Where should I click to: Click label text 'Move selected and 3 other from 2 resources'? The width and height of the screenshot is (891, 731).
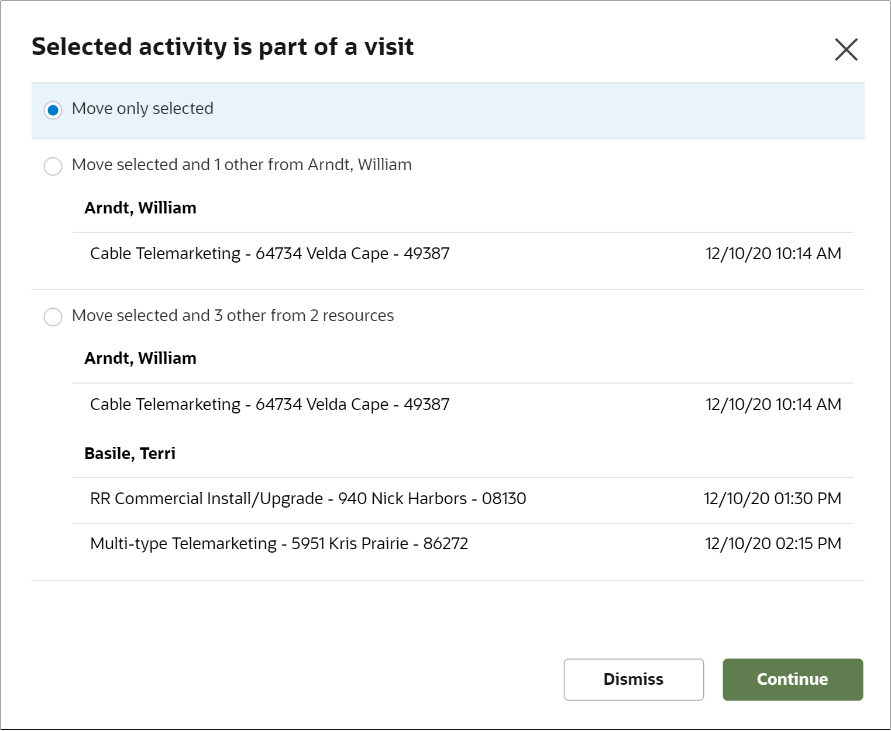(233, 316)
